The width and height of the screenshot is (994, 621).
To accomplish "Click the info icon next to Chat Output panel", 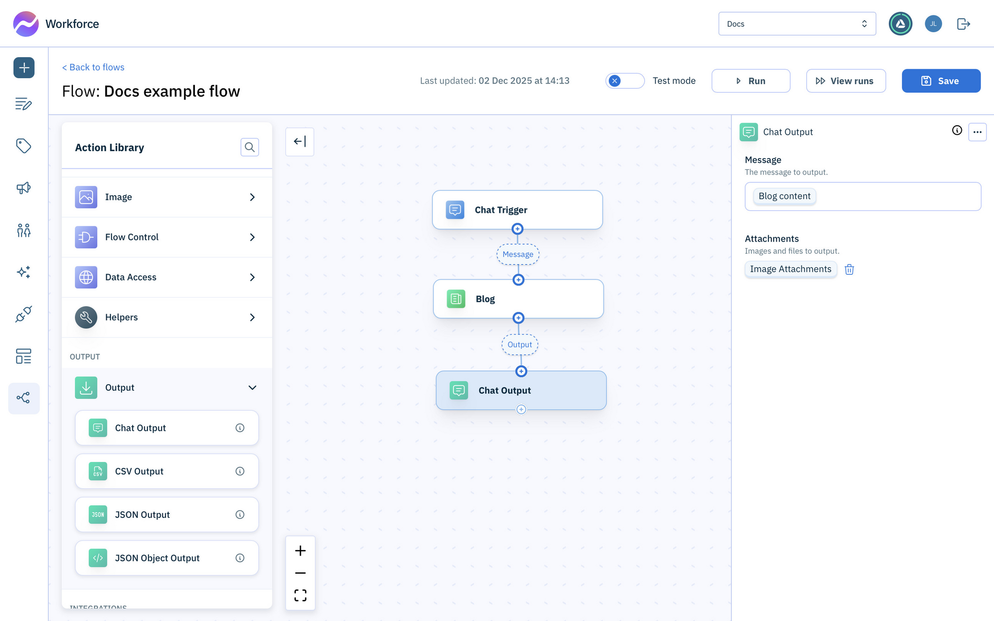I will tap(956, 132).
